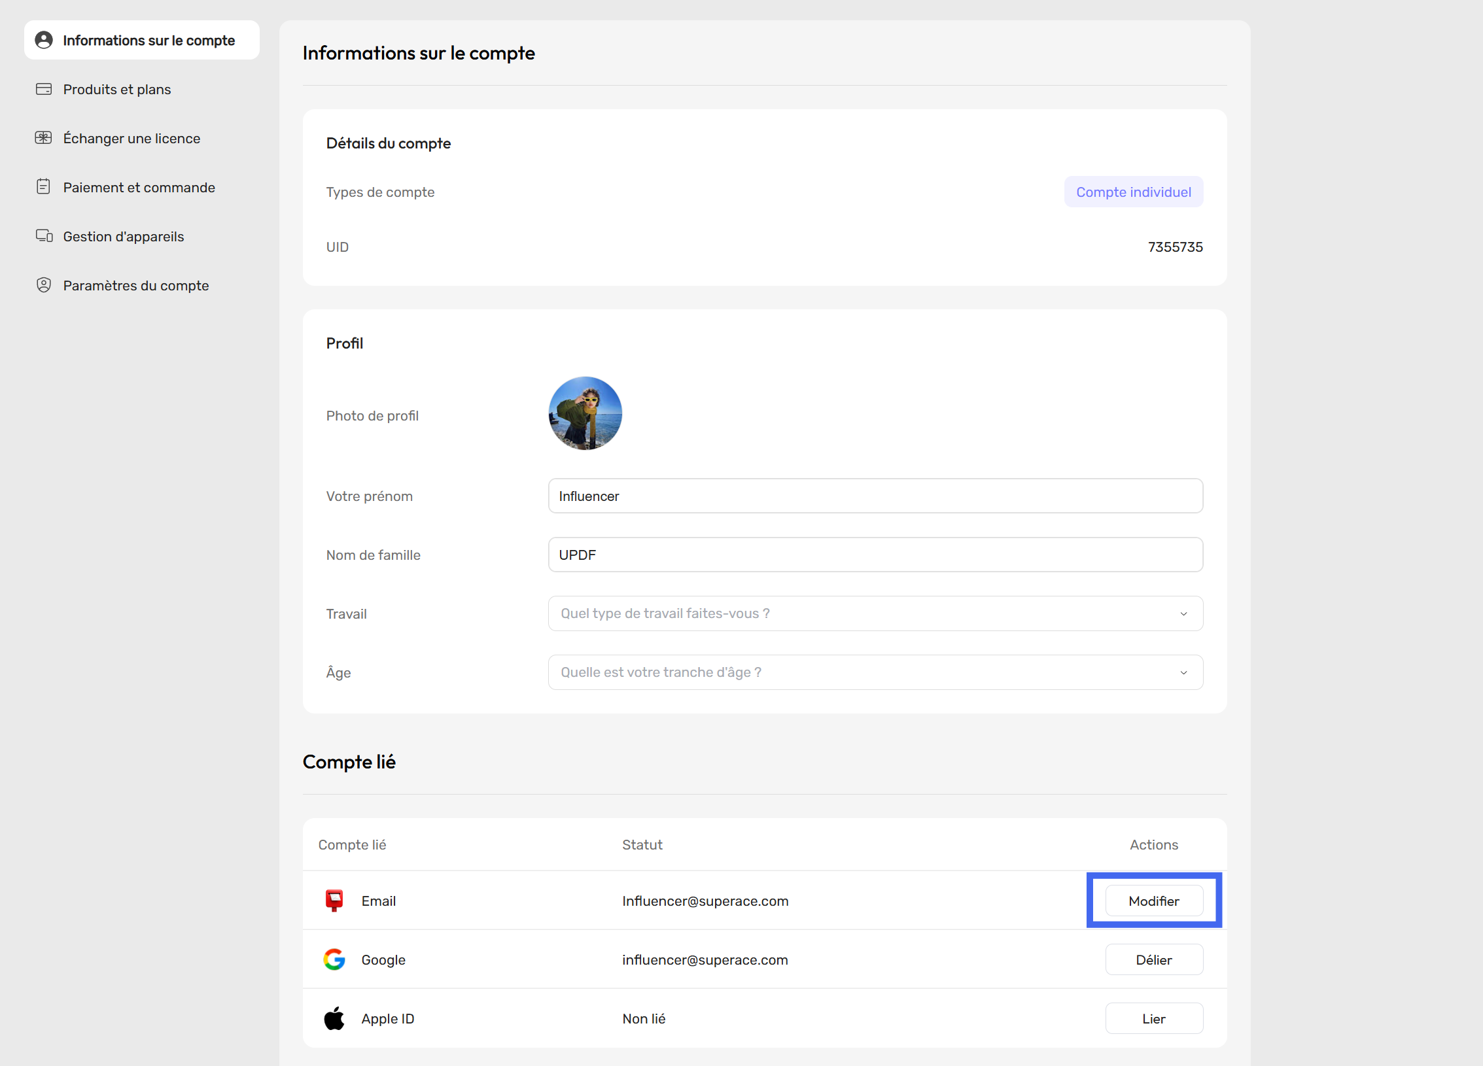1483x1066 pixels.
Task: Click the Non lié status text
Action: click(x=644, y=1018)
